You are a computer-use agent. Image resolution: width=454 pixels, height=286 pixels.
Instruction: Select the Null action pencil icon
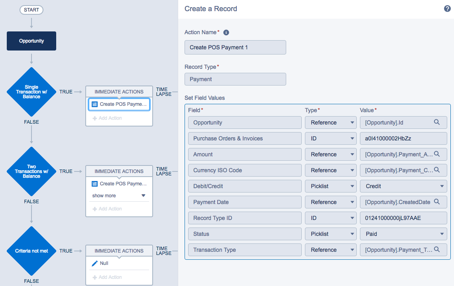point(94,263)
